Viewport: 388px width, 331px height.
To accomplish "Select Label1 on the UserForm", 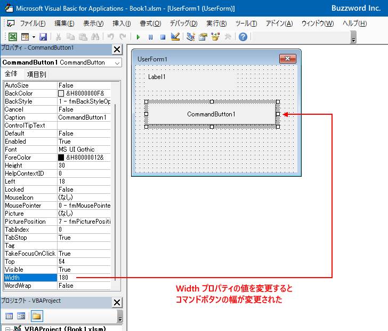I will (x=157, y=77).
